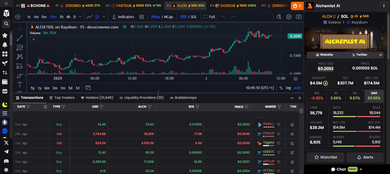Select the forecasting and measurement tool
390x174 pixels.
(20, 66)
